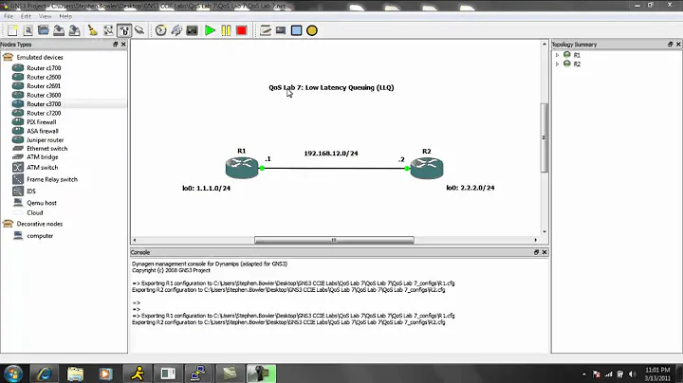Click the QoS Lab 7 title note
This screenshot has height=383, width=683.
click(331, 87)
